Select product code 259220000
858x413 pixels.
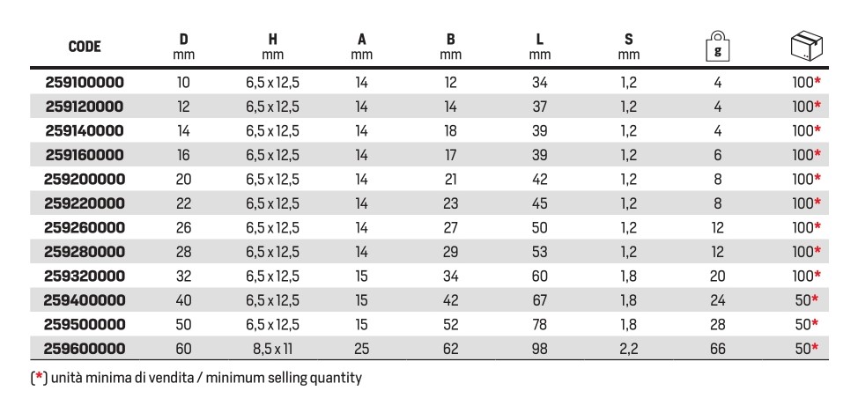point(85,203)
